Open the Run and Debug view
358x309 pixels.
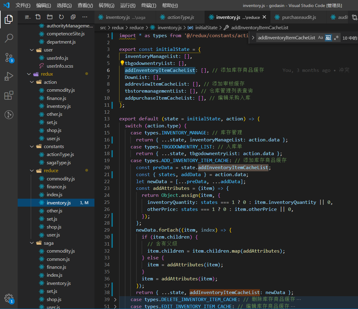9,76
